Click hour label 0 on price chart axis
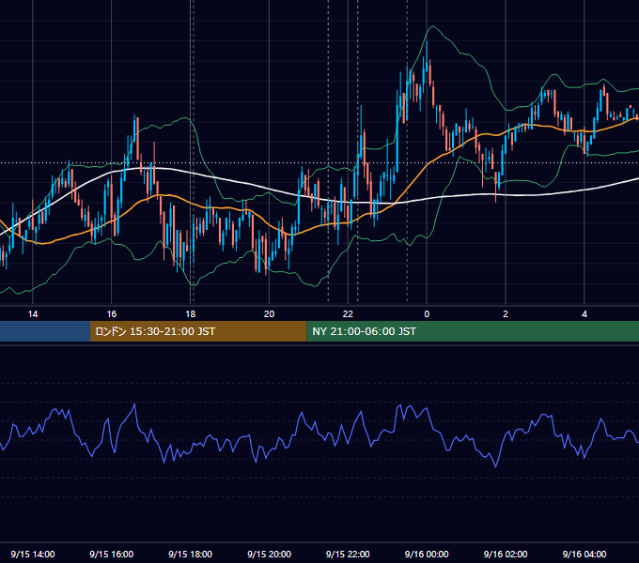The height and width of the screenshot is (563, 639). [427, 314]
